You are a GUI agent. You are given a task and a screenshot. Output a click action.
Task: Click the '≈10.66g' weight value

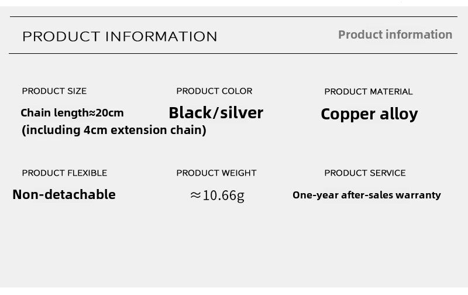[x=217, y=195]
